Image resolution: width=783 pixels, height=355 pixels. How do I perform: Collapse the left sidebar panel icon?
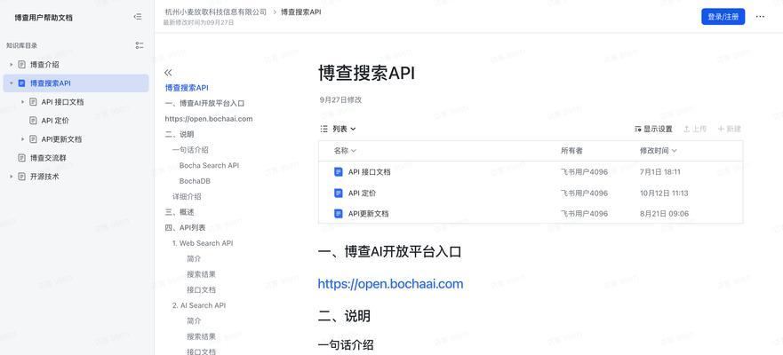point(138,17)
